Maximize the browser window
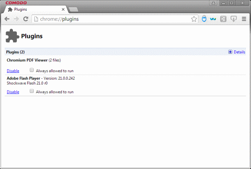 click(x=232, y=3)
